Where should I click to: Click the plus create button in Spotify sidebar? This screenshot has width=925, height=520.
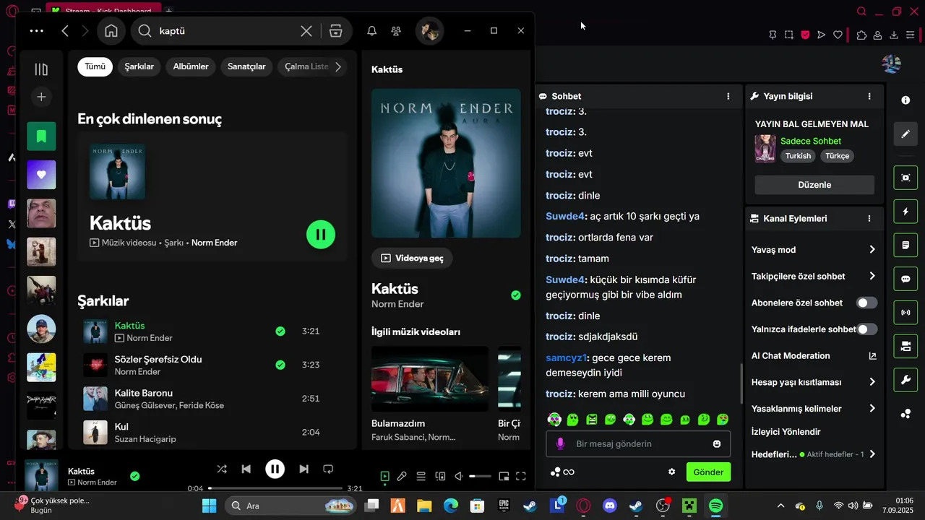click(41, 97)
